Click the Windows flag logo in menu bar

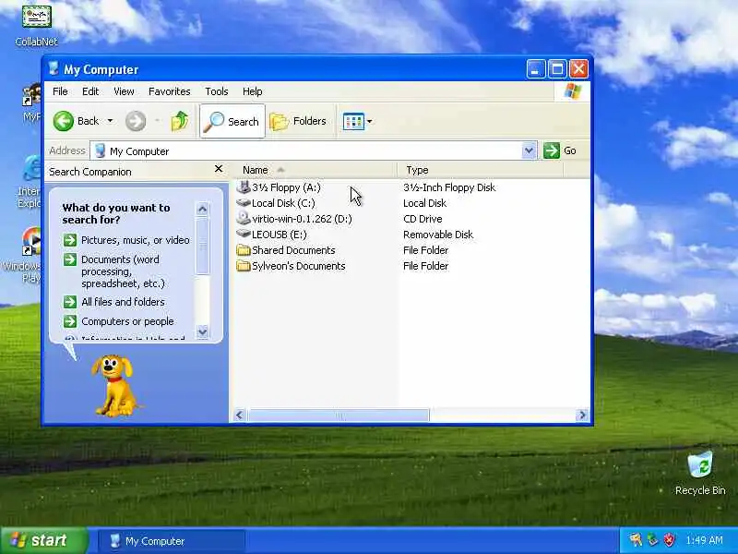572,90
